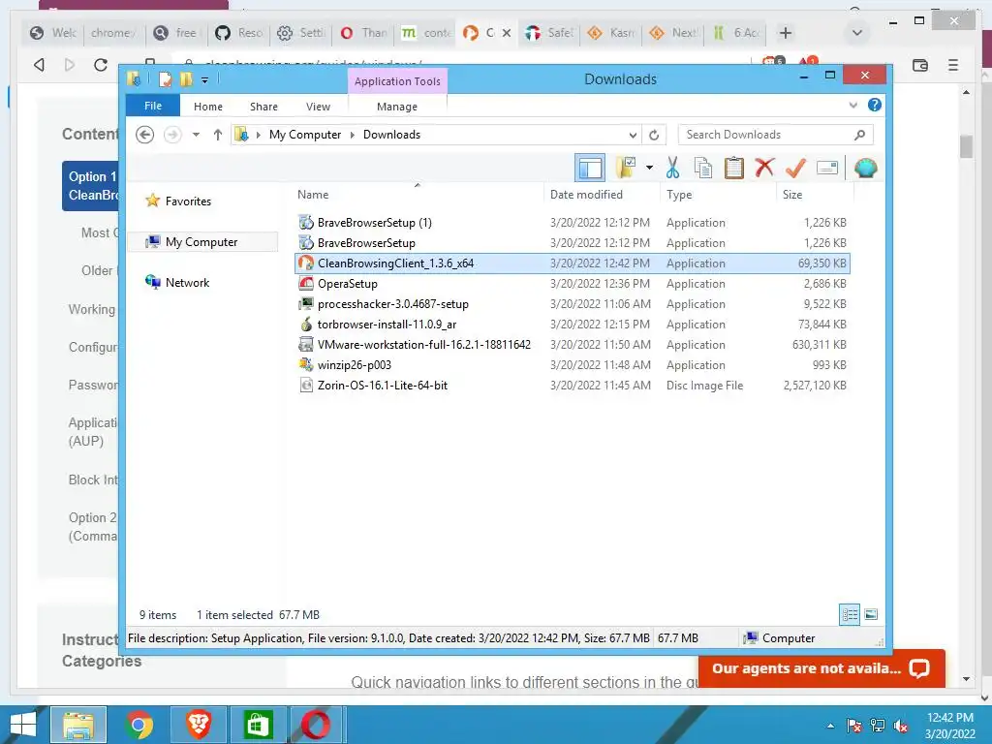The height and width of the screenshot is (744, 992).
Task: Open the browser tab search dropdown
Action: coord(857,33)
